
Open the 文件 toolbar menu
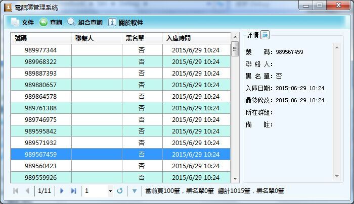pyautogui.click(x=22, y=23)
